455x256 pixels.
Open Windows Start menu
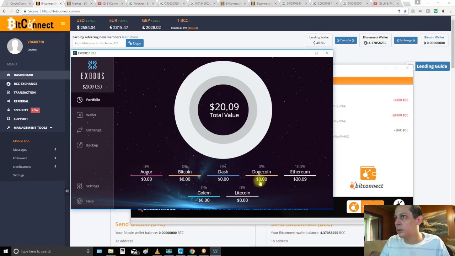point(5,251)
